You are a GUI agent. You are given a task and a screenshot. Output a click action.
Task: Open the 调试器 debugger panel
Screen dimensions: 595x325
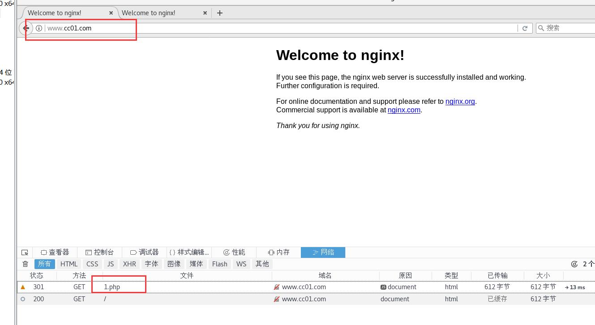pos(144,252)
